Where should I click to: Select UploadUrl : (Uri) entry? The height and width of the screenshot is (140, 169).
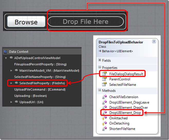click(31, 102)
